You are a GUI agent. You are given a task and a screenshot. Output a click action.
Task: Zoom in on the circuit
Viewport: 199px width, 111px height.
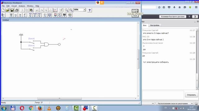(71, 10)
